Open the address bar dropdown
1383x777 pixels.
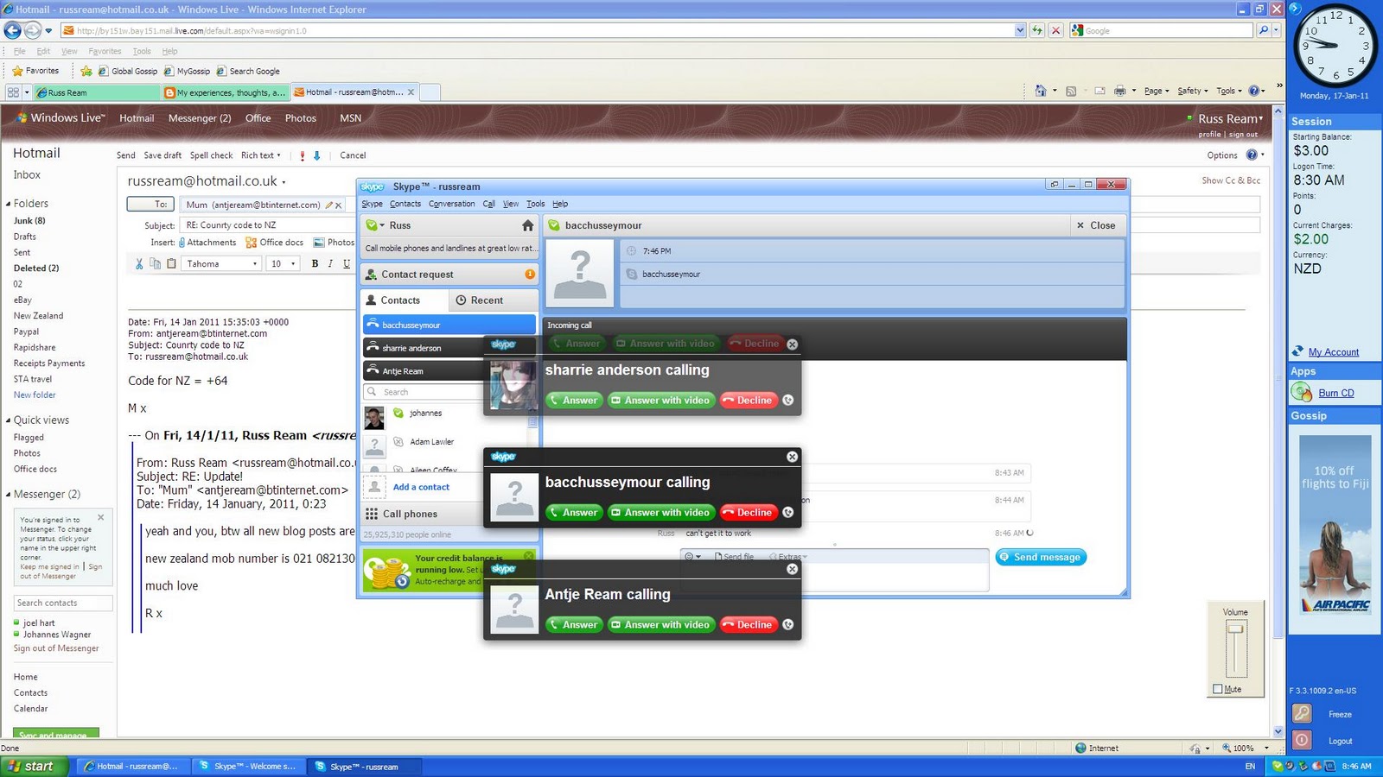pyautogui.click(x=1020, y=30)
